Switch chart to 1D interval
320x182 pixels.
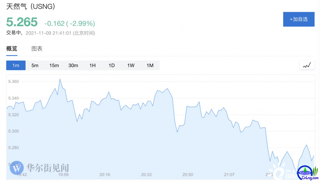pos(112,65)
